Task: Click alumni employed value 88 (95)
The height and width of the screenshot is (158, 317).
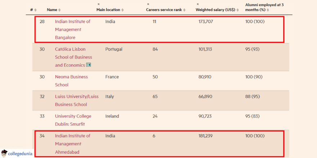Action: pos(253,97)
